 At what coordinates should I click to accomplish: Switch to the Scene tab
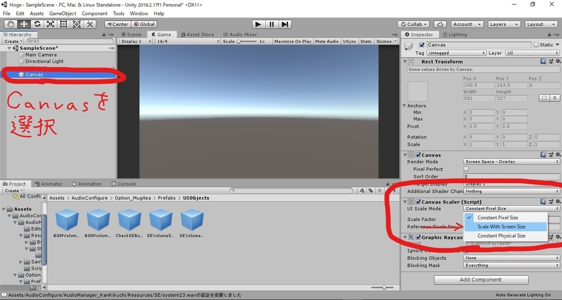pyautogui.click(x=132, y=34)
